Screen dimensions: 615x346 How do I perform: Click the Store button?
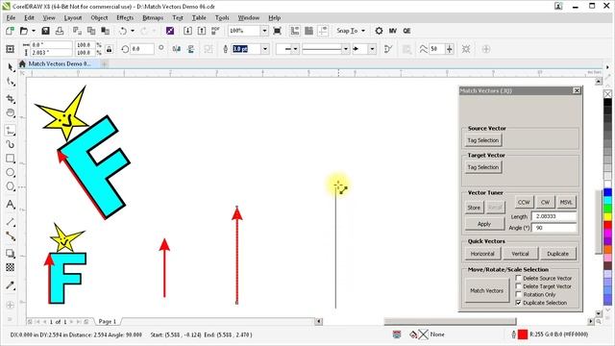tap(474, 208)
